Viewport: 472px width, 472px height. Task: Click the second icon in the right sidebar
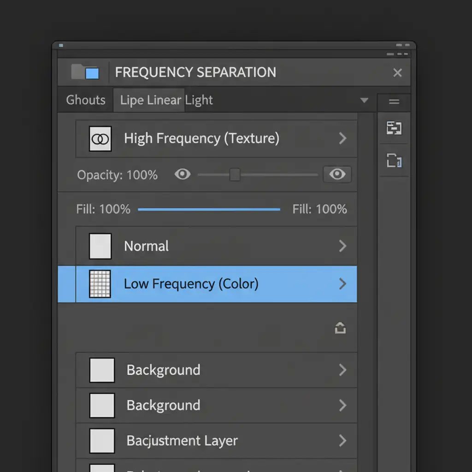point(394,161)
